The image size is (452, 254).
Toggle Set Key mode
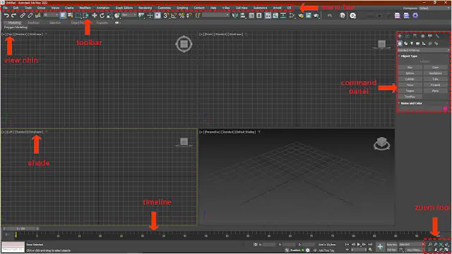(392, 250)
